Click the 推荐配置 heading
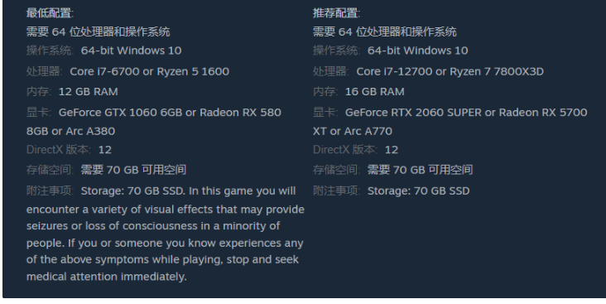This screenshot has height=304, width=606. click(336, 13)
